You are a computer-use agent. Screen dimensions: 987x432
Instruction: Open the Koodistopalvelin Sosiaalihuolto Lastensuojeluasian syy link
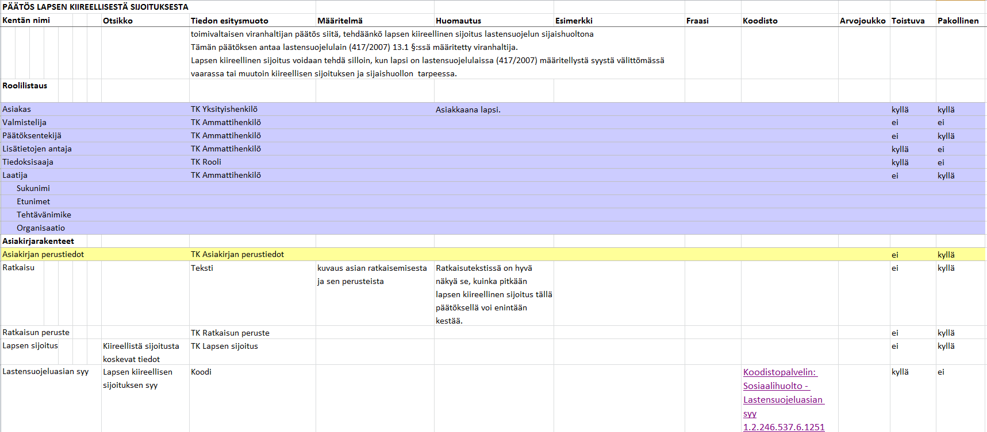pyautogui.click(x=784, y=399)
